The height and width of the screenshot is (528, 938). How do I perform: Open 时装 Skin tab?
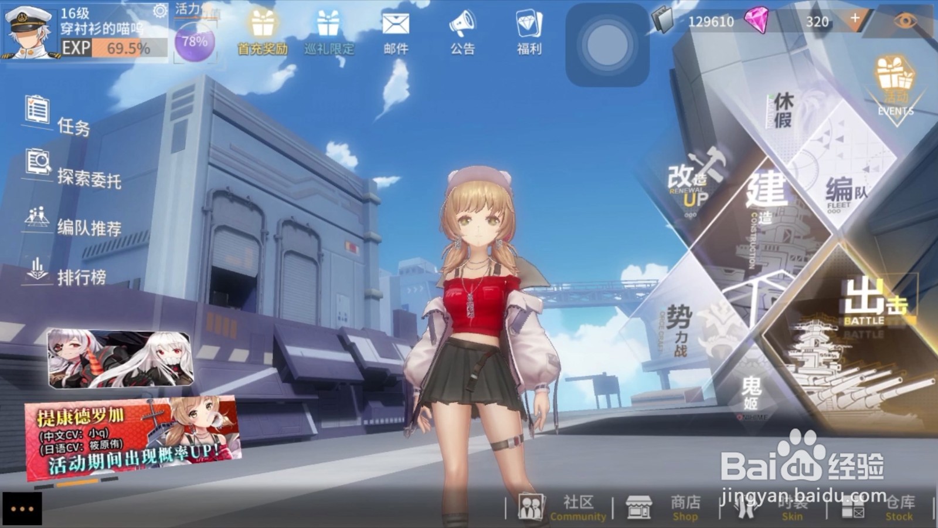(771, 507)
